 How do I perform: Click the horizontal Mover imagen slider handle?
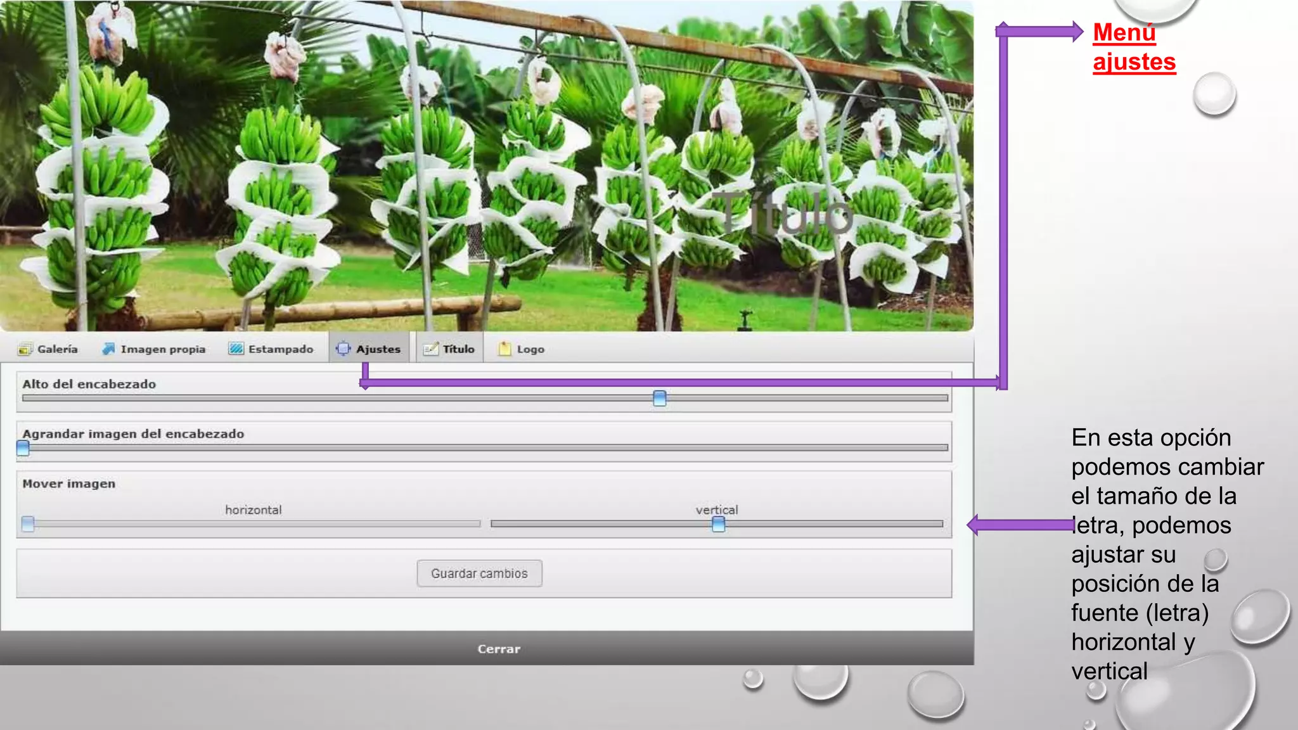[x=28, y=524]
